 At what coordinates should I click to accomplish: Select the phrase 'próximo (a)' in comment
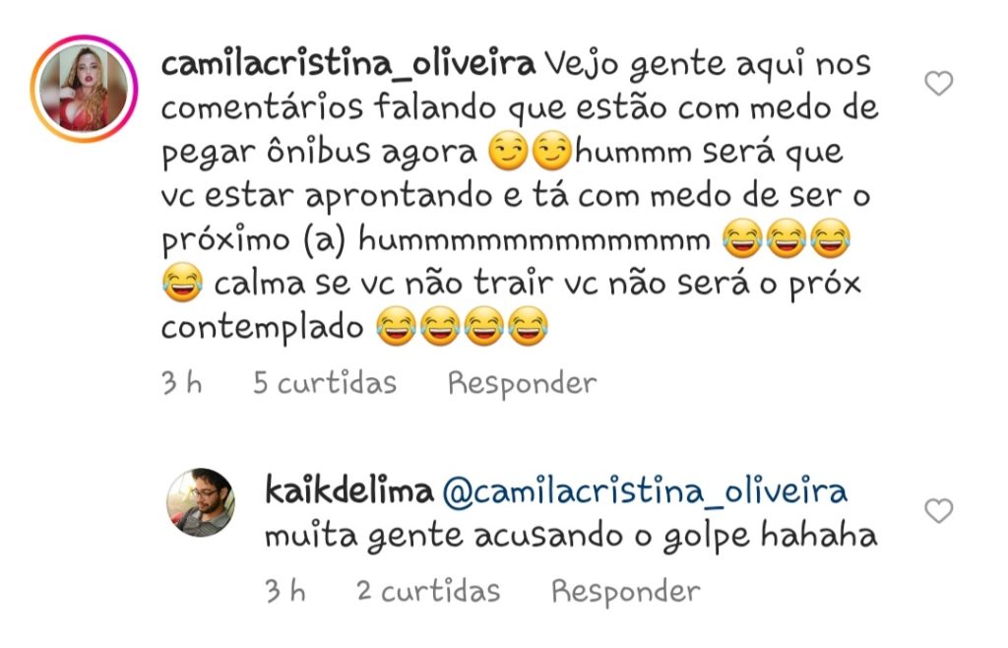coord(254,241)
